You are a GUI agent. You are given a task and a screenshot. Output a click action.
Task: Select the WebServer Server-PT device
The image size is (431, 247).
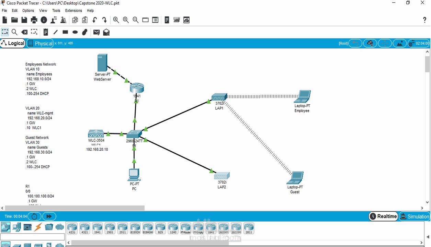[102, 62]
